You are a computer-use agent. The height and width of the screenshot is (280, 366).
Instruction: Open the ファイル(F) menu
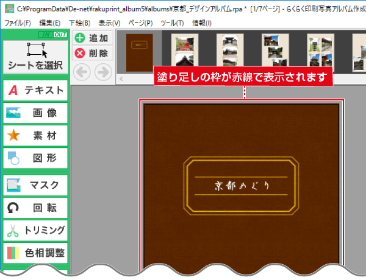[18, 23]
